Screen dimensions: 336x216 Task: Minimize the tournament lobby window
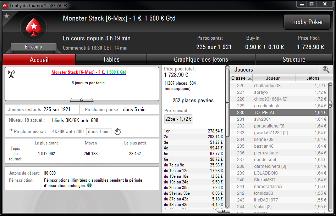pyautogui.click(x=302, y=4)
